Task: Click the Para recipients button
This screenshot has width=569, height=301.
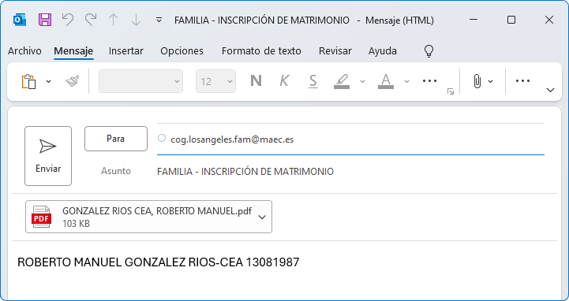Action: click(116, 139)
